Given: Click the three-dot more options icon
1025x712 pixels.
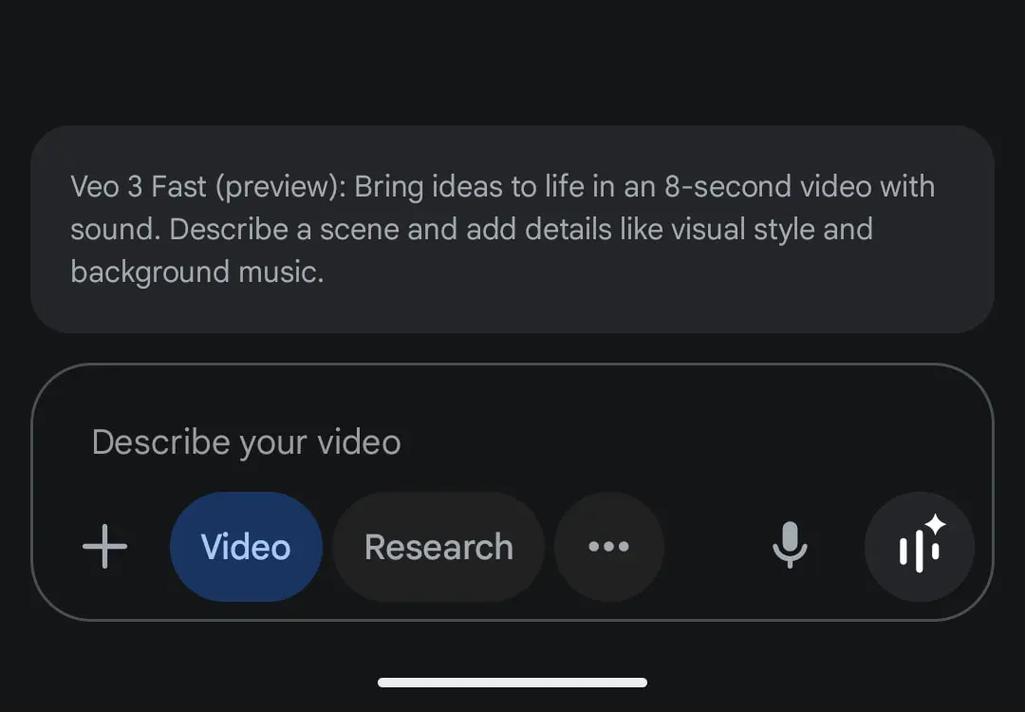Looking at the screenshot, I should [608, 547].
